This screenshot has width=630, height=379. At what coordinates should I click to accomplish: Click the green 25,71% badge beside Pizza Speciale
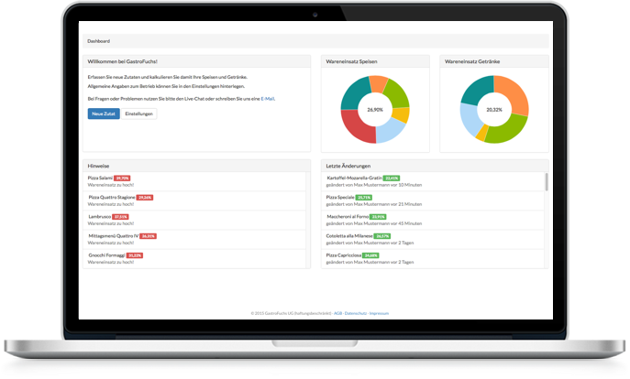(x=364, y=198)
